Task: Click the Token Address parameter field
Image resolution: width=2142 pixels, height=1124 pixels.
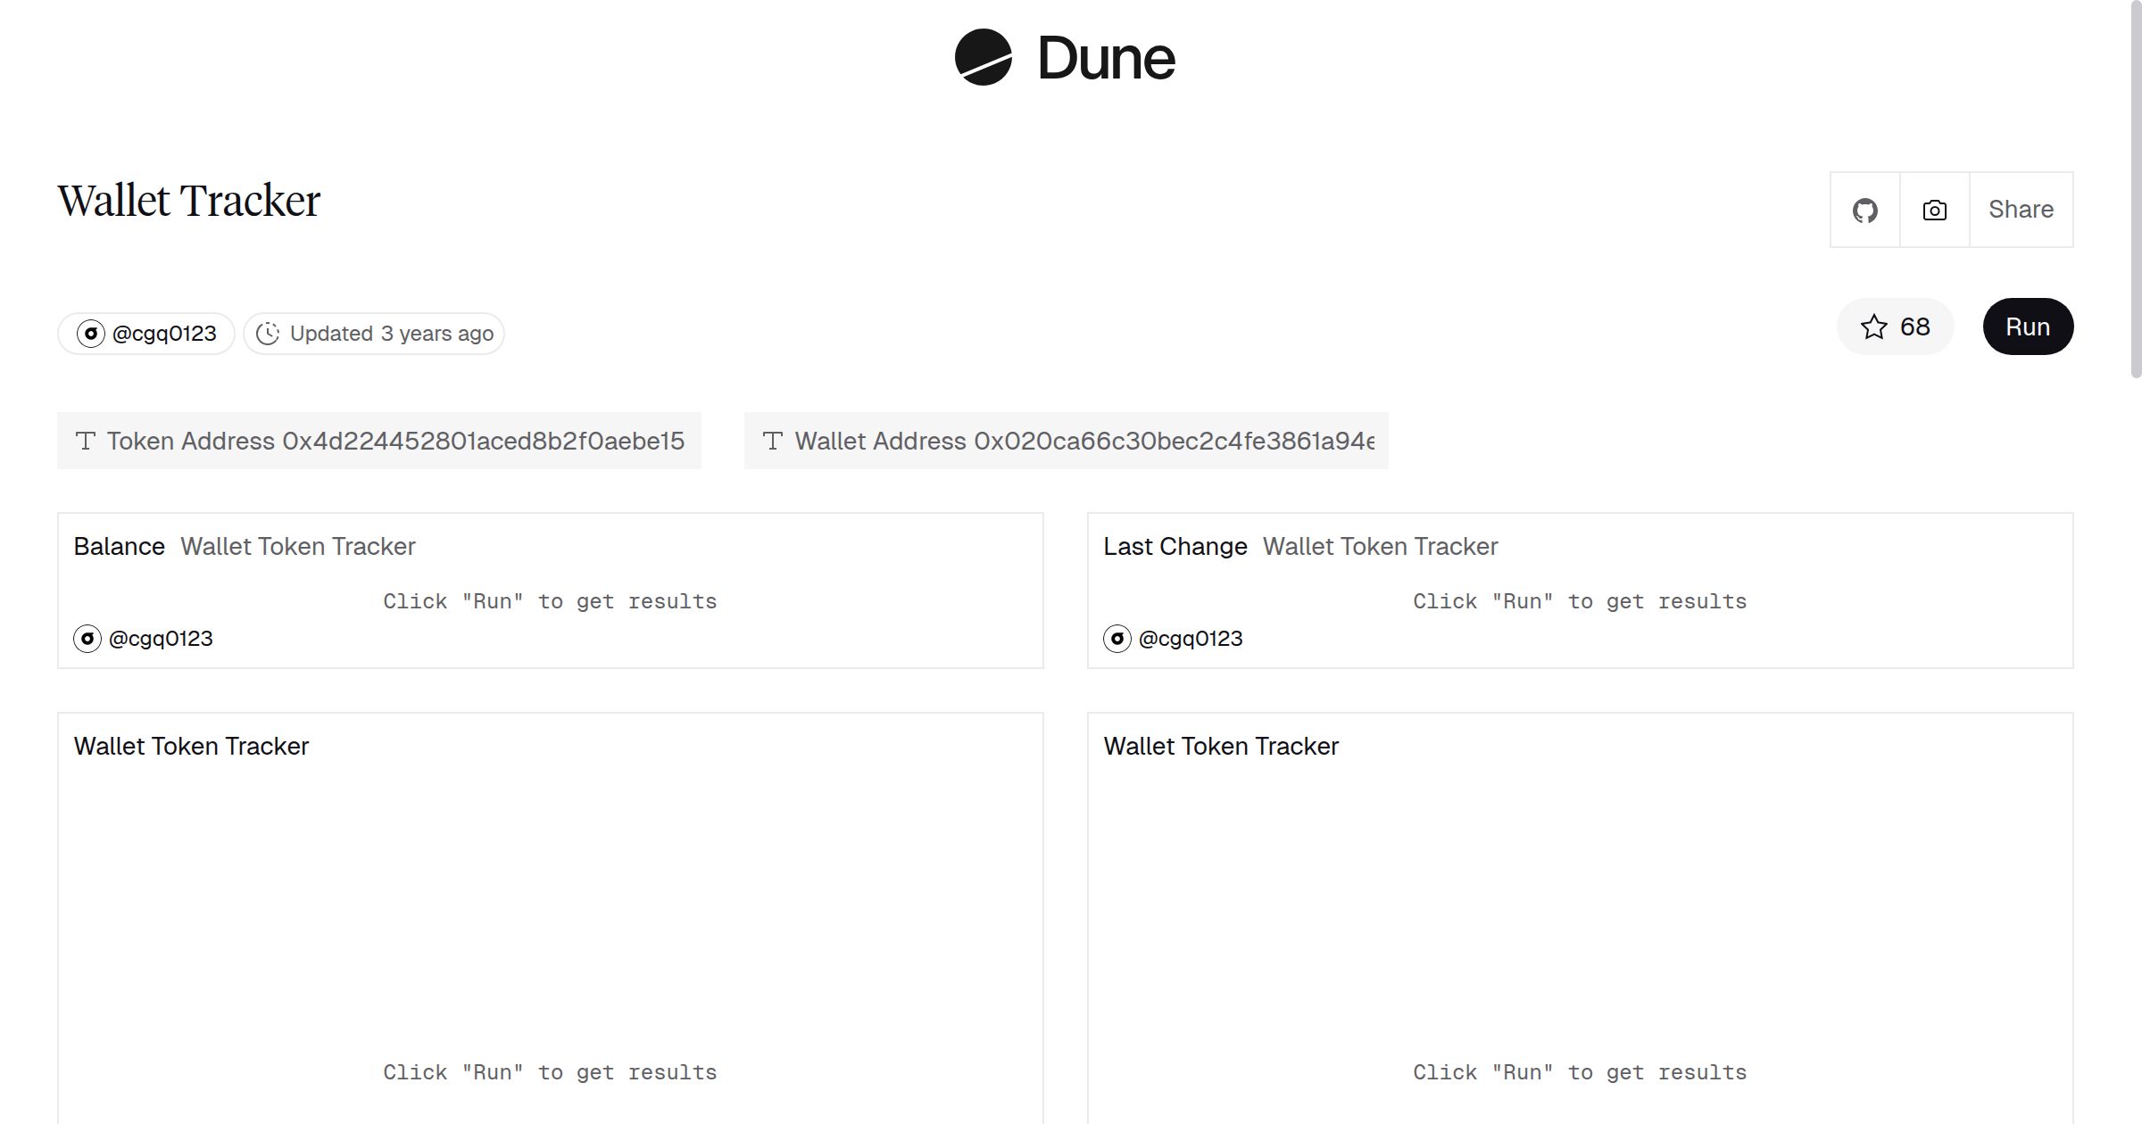Action: click(x=379, y=440)
